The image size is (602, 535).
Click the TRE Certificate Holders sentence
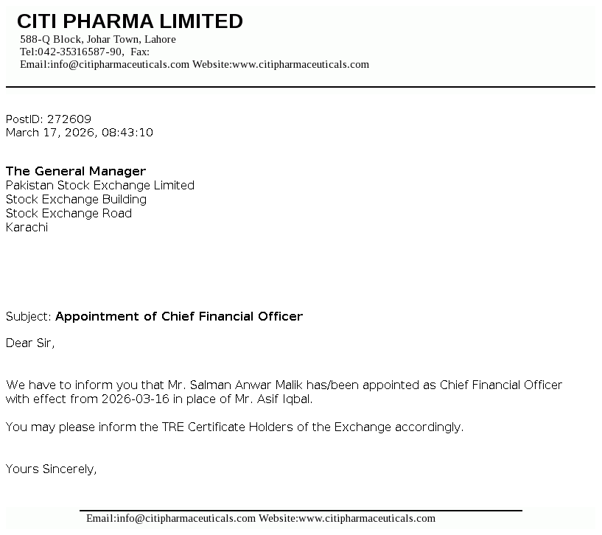[234, 427]
